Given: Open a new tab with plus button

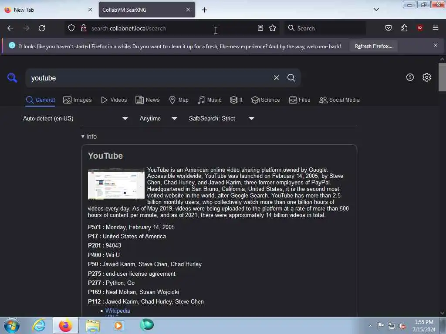Looking at the screenshot, I should [x=205, y=10].
